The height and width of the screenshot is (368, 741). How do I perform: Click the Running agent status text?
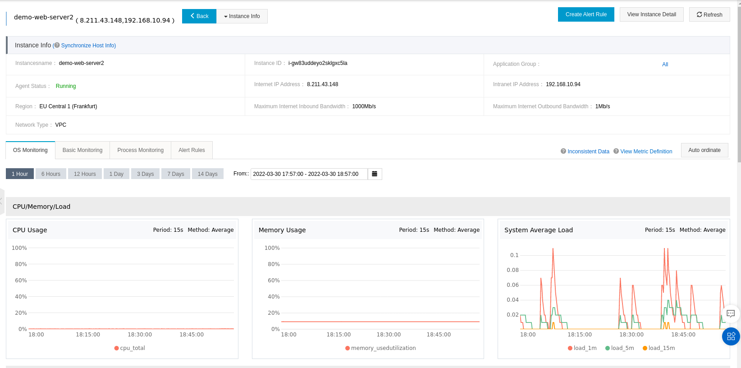(x=66, y=86)
